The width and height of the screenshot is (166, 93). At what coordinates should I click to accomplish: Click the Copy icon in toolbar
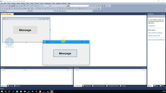tap(19, 6)
